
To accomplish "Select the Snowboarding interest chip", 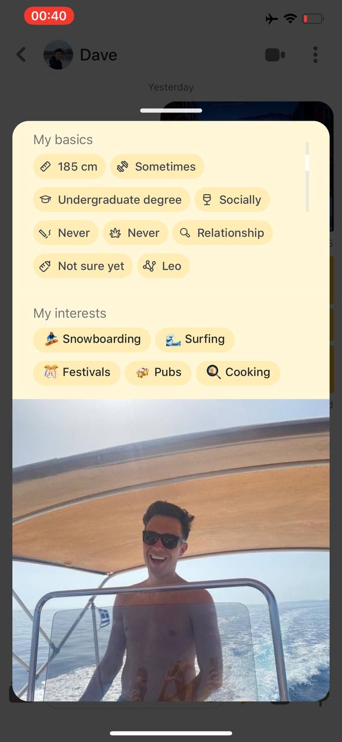I will (92, 340).
